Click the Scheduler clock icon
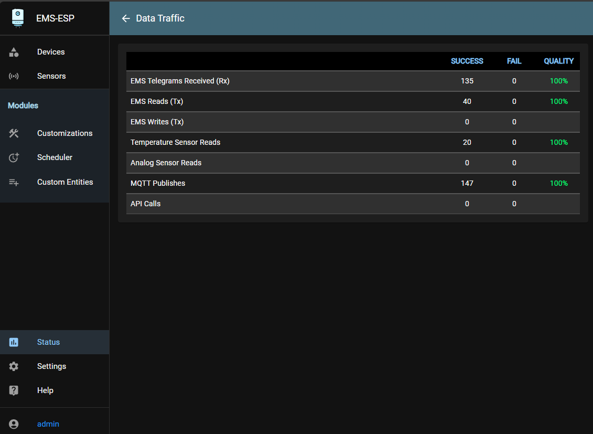Screen dimensions: 593x434 tap(14, 157)
